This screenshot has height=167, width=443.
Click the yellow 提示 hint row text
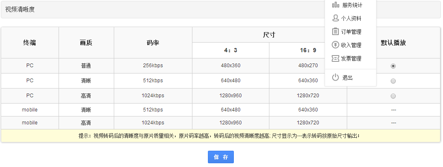[x=219, y=136]
